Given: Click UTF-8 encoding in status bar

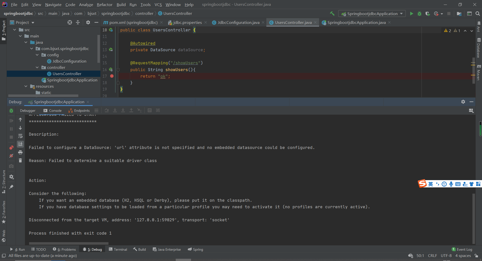Looking at the screenshot, I should click(x=446, y=256).
